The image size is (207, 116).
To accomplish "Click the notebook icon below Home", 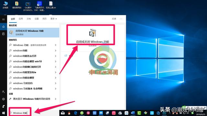I will (4, 34).
